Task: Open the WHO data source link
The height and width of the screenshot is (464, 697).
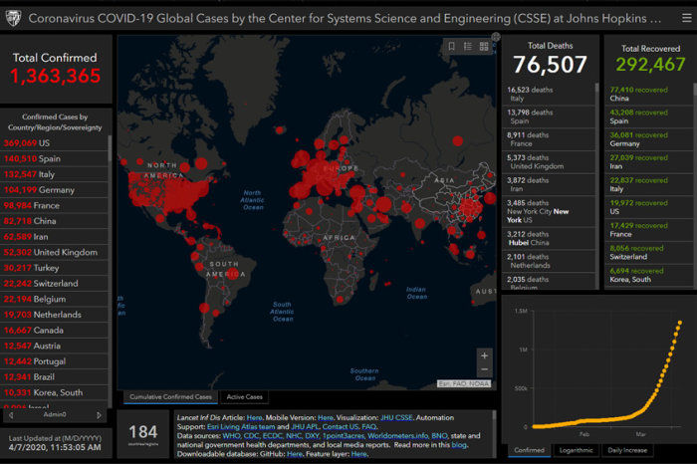Action: (231, 436)
